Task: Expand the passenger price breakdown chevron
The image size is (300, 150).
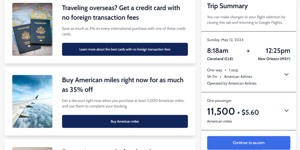Action: pyautogui.click(x=287, y=111)
